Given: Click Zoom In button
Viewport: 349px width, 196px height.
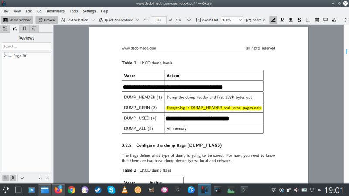Looking at the screenshot, I should point(256,20).
